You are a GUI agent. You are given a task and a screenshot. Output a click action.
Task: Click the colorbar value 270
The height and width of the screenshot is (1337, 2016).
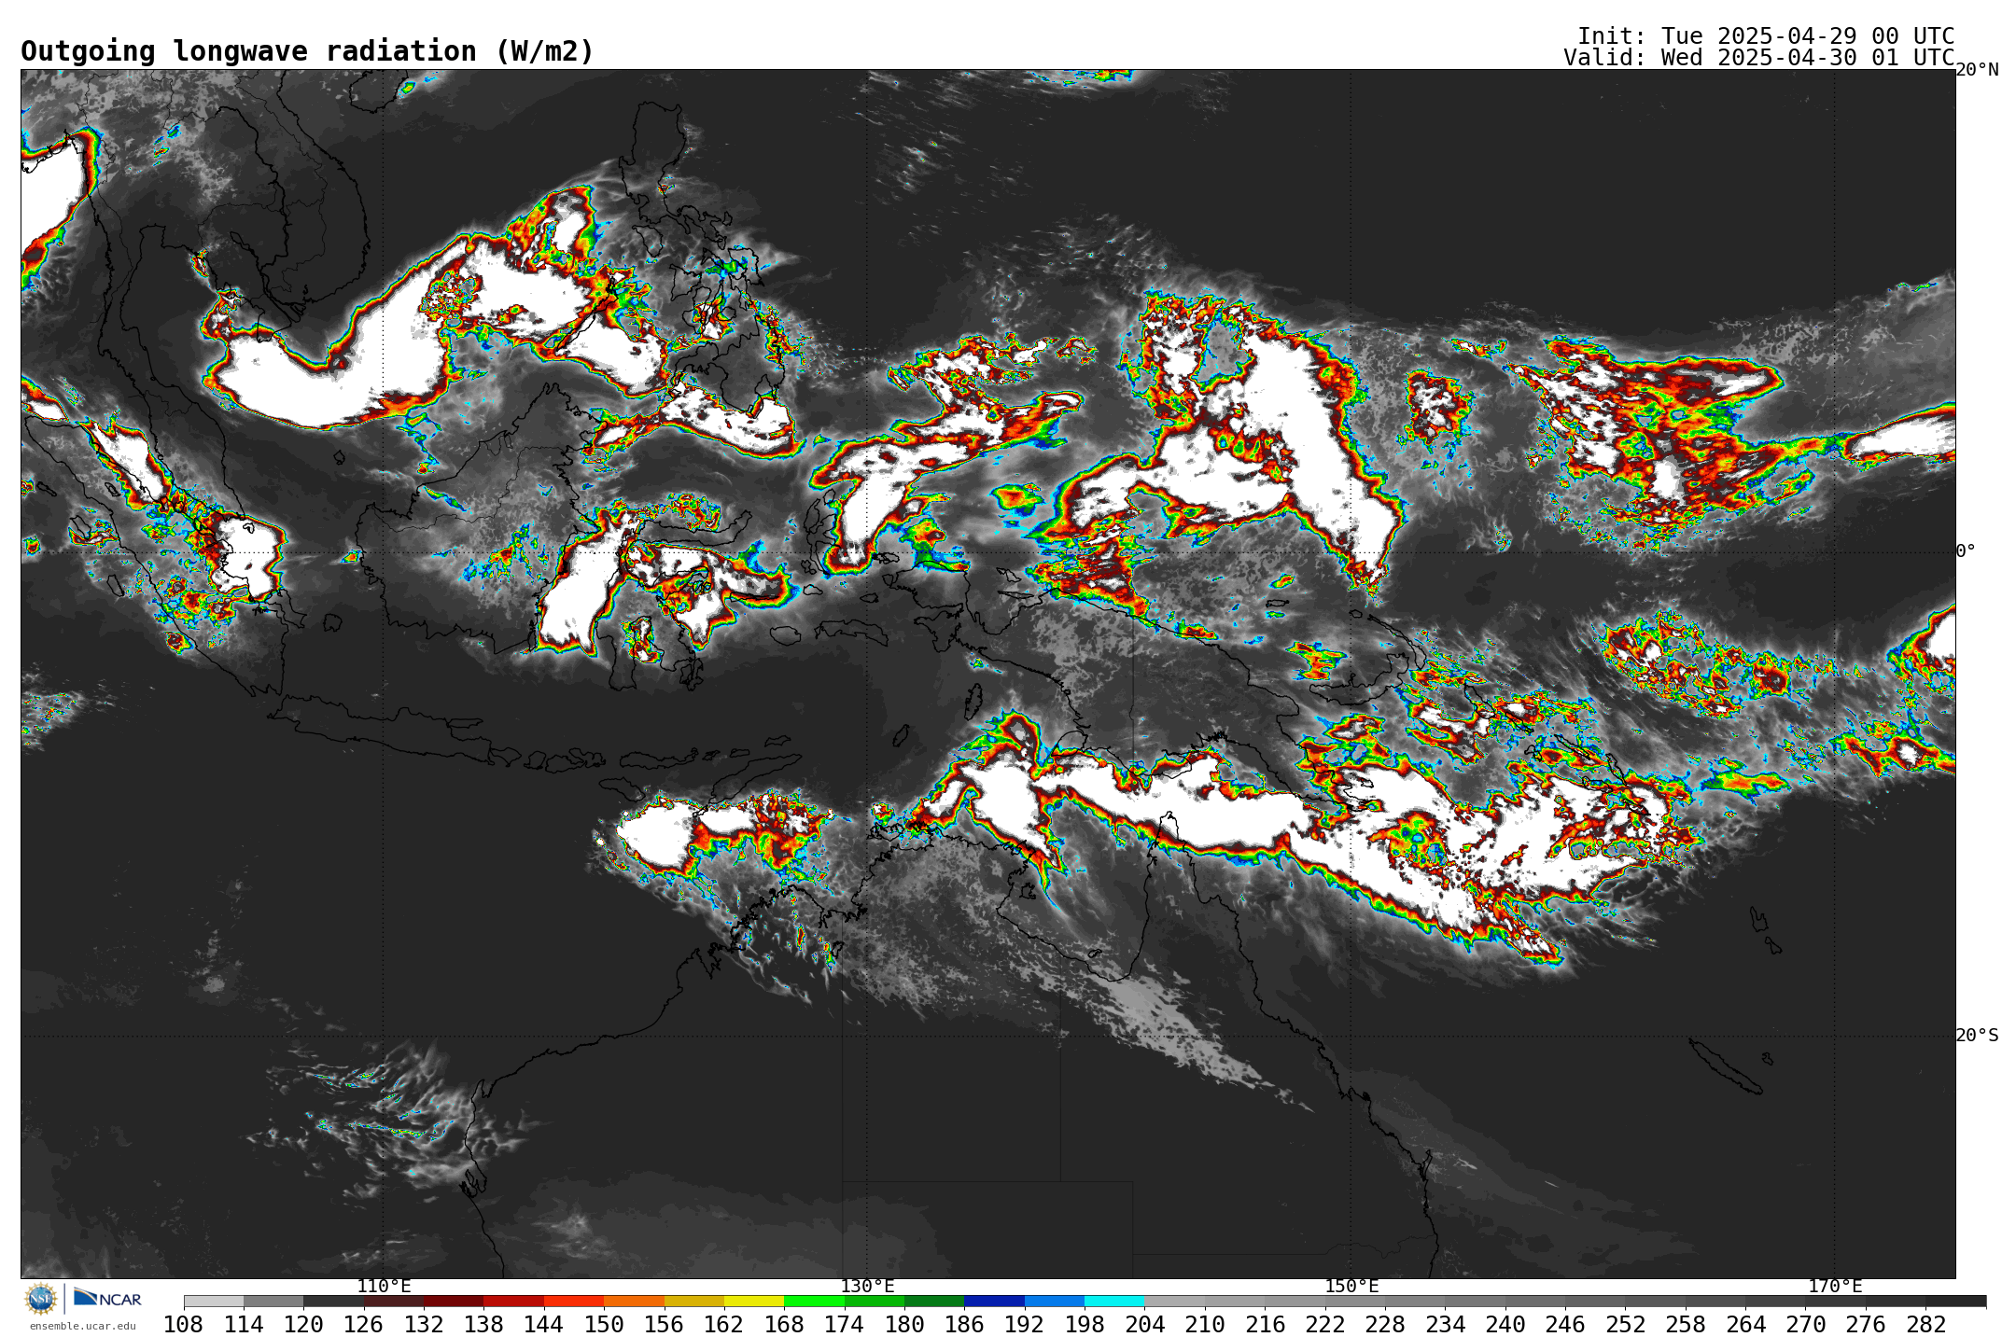1805,1324
